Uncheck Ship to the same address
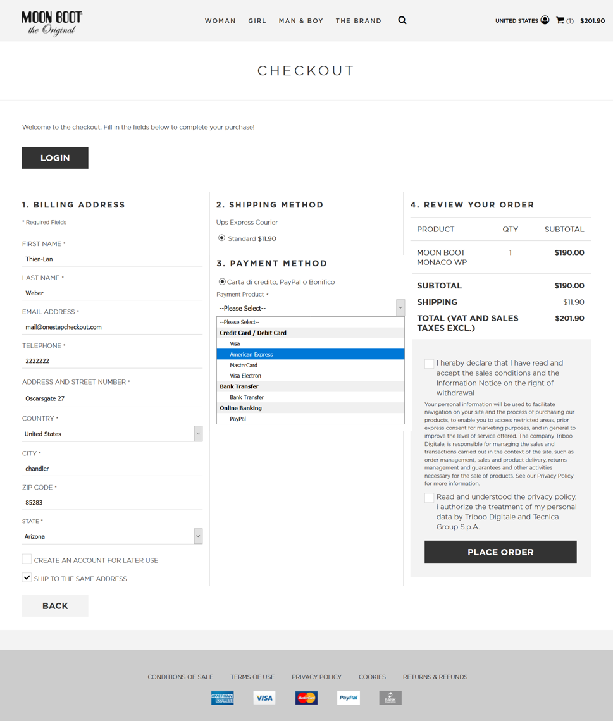 tap(27, 577)
